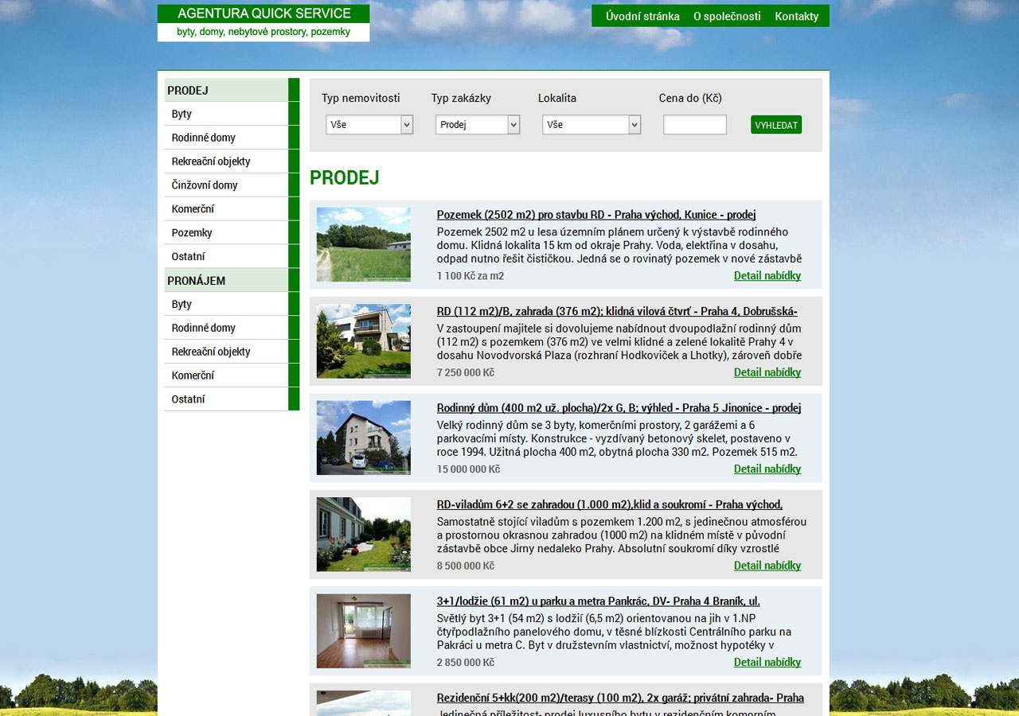
Task: Click the price 15 000 000 Kč
Action: tap(468, 469)
